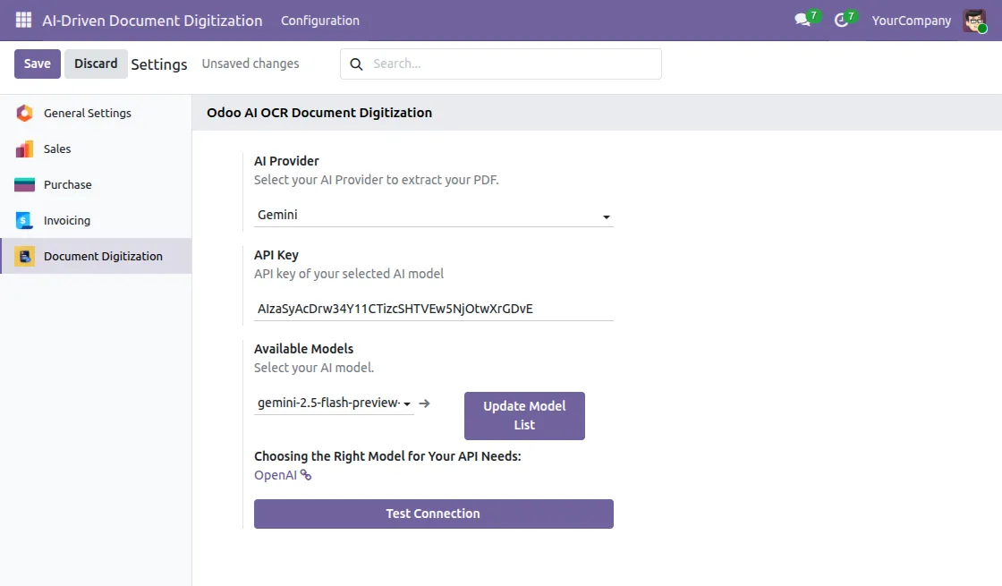Open the activities clock icon

842,21
